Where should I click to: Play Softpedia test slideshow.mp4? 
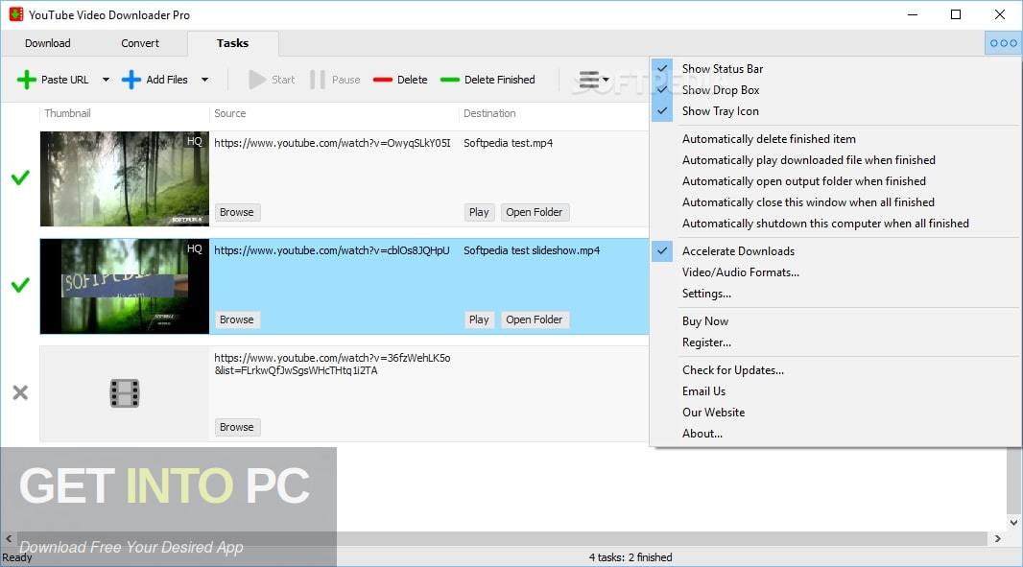click(479, 319)
